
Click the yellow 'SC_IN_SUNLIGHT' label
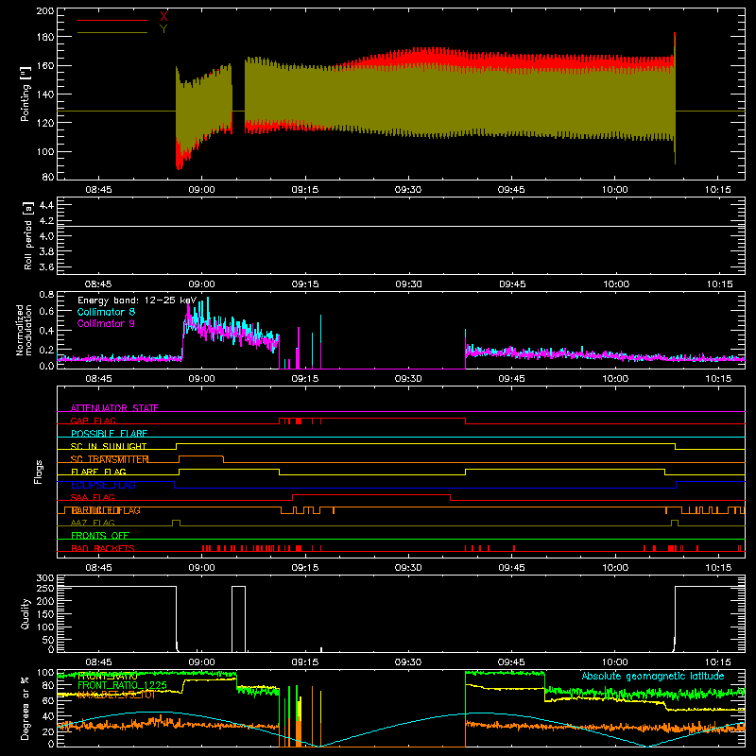pos(109,446)
